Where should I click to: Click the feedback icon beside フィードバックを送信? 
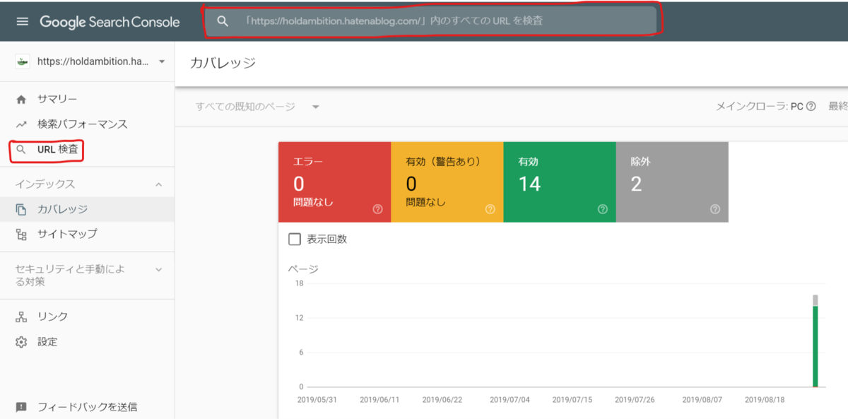point(21,407)
